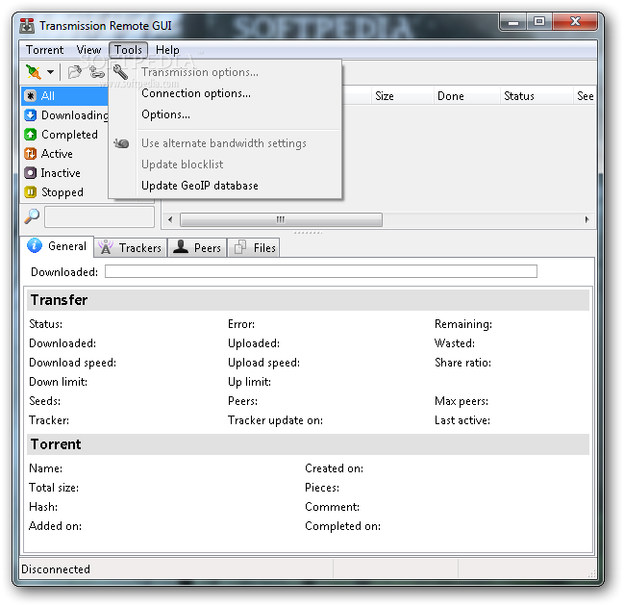Click the Hash: label
Viewport: 624px width, 606px height.
pyautogui.click(x=43, y=507)
